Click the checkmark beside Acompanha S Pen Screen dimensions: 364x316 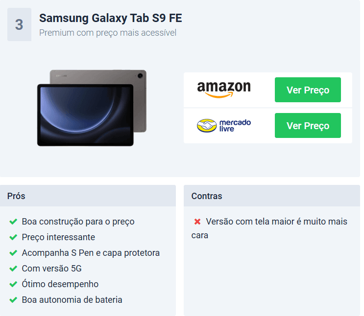pyautogui.click(x=13, y=253)
